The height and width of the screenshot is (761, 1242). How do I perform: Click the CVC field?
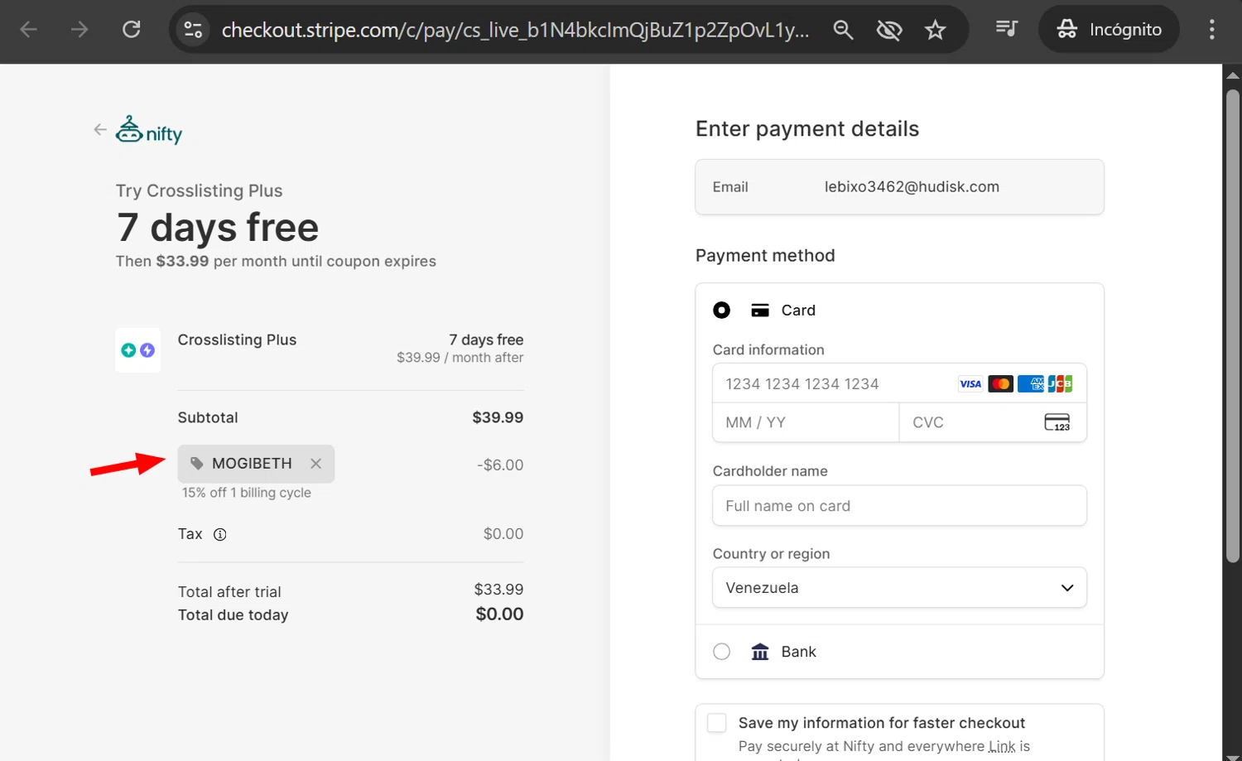point(993,422)
